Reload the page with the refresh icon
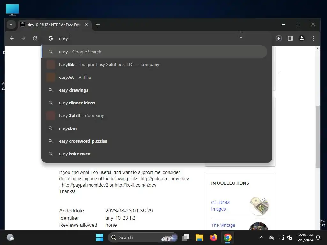The height and width of the screenshot is (245, 327). pos(35,38)
